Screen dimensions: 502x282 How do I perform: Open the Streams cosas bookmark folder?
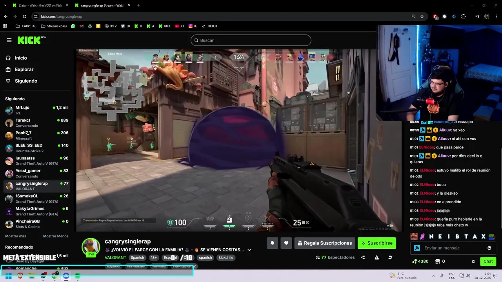coord(54,26)
